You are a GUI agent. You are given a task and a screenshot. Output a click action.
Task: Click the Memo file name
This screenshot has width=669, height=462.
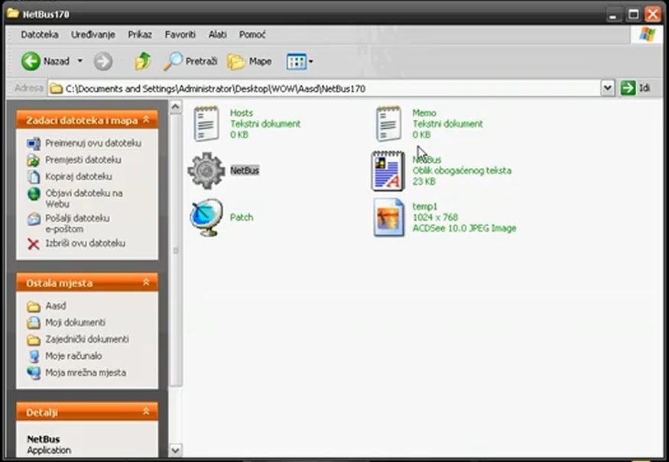tap(424, 113)
